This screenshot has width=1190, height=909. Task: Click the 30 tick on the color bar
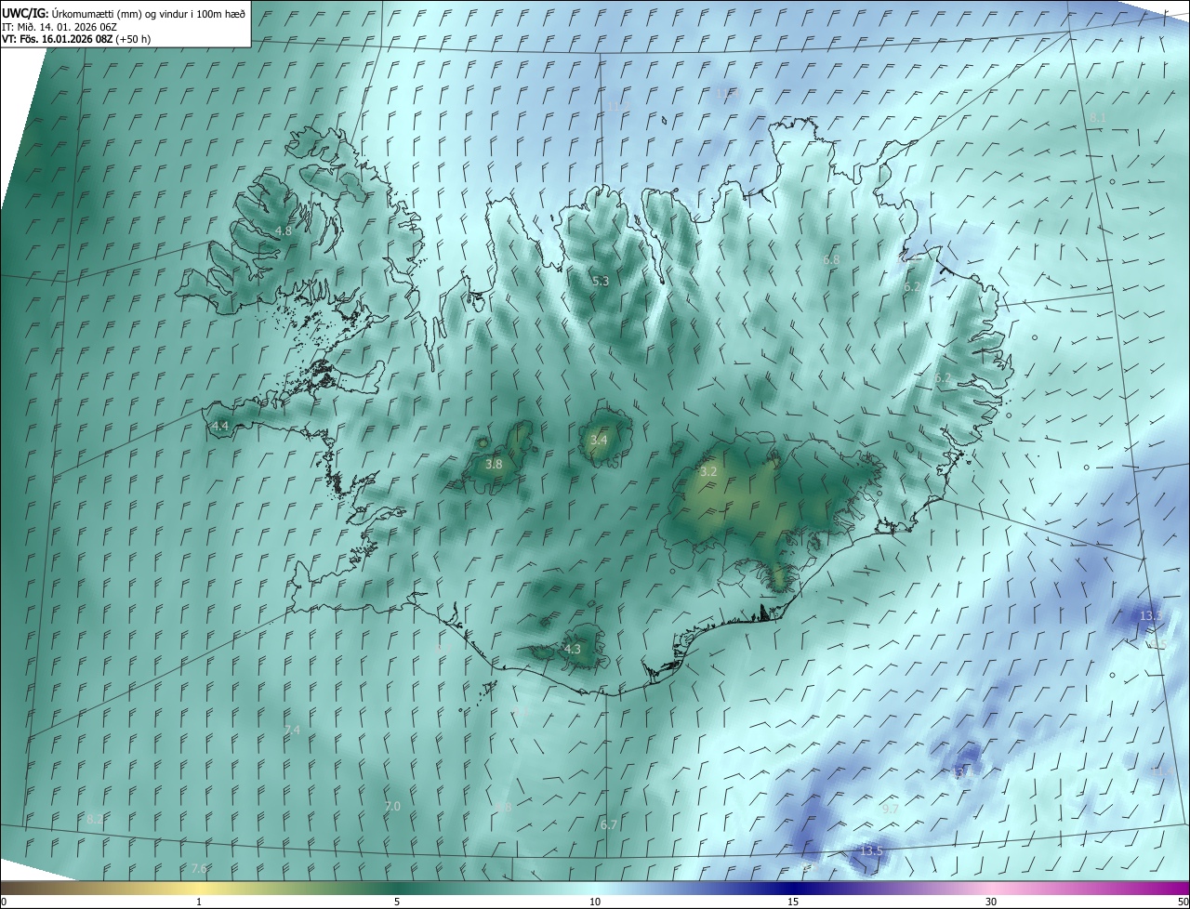(x=991, y=902)
